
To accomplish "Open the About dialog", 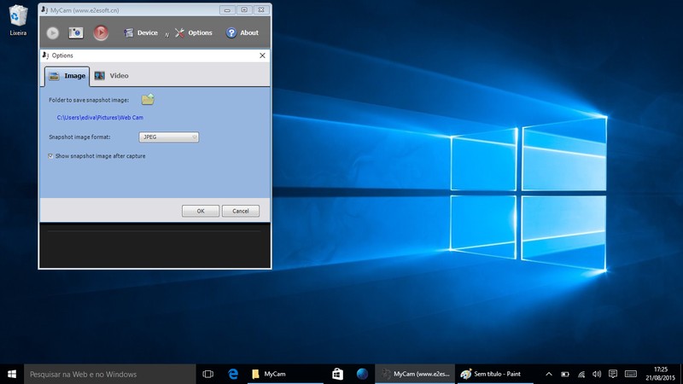I will (x=242, y=33).
